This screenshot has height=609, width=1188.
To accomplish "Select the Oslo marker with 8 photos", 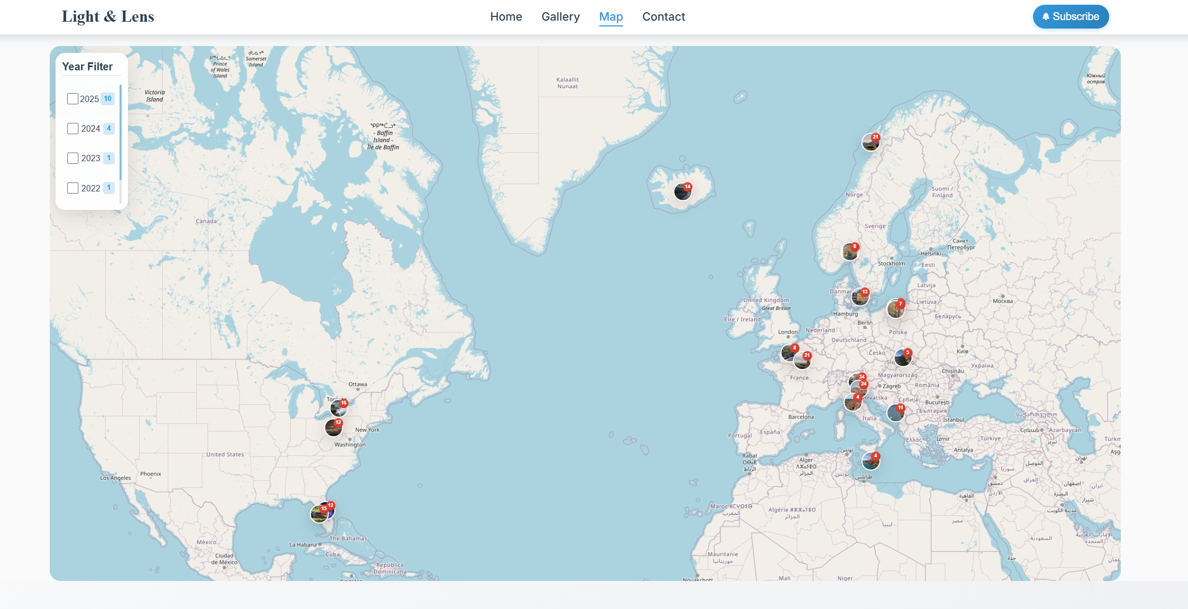I will click(x=849, y=252).
